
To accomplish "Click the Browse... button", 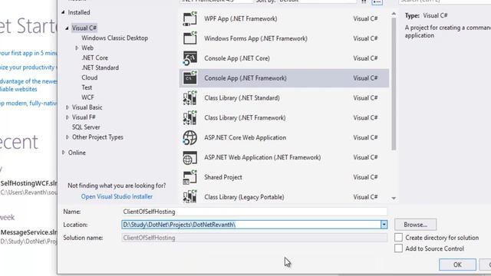I will tap(415, 225).
